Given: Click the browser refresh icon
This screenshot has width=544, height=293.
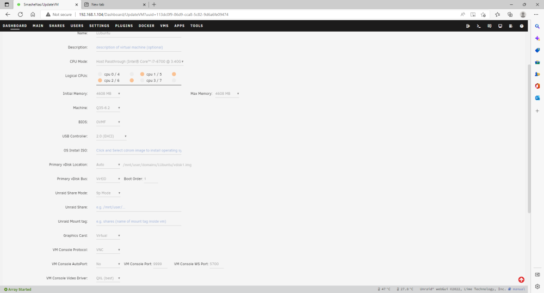Looking at the screenshot, I should tap(21, 15).
